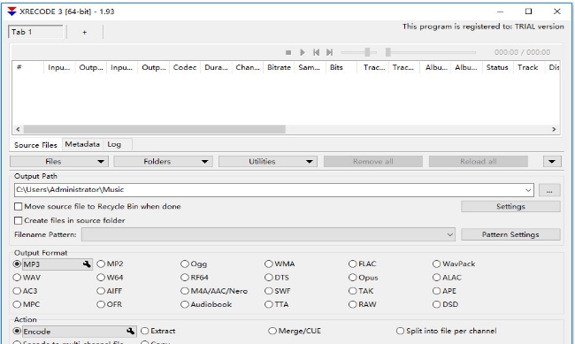The width and height of the screenshot is (575, 344).
Task: Sort by Bitrate column header
Action: pyautogui.click(x=279, y=67)
